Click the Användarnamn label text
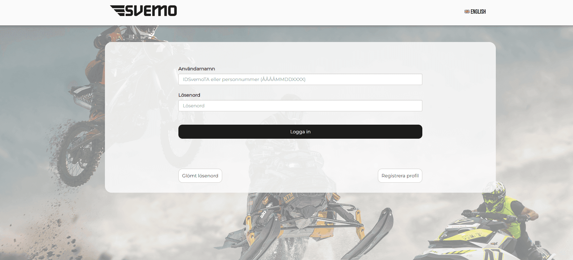This screenshot has width=573, height=260. pyautogui.click(x=196, y=69)
